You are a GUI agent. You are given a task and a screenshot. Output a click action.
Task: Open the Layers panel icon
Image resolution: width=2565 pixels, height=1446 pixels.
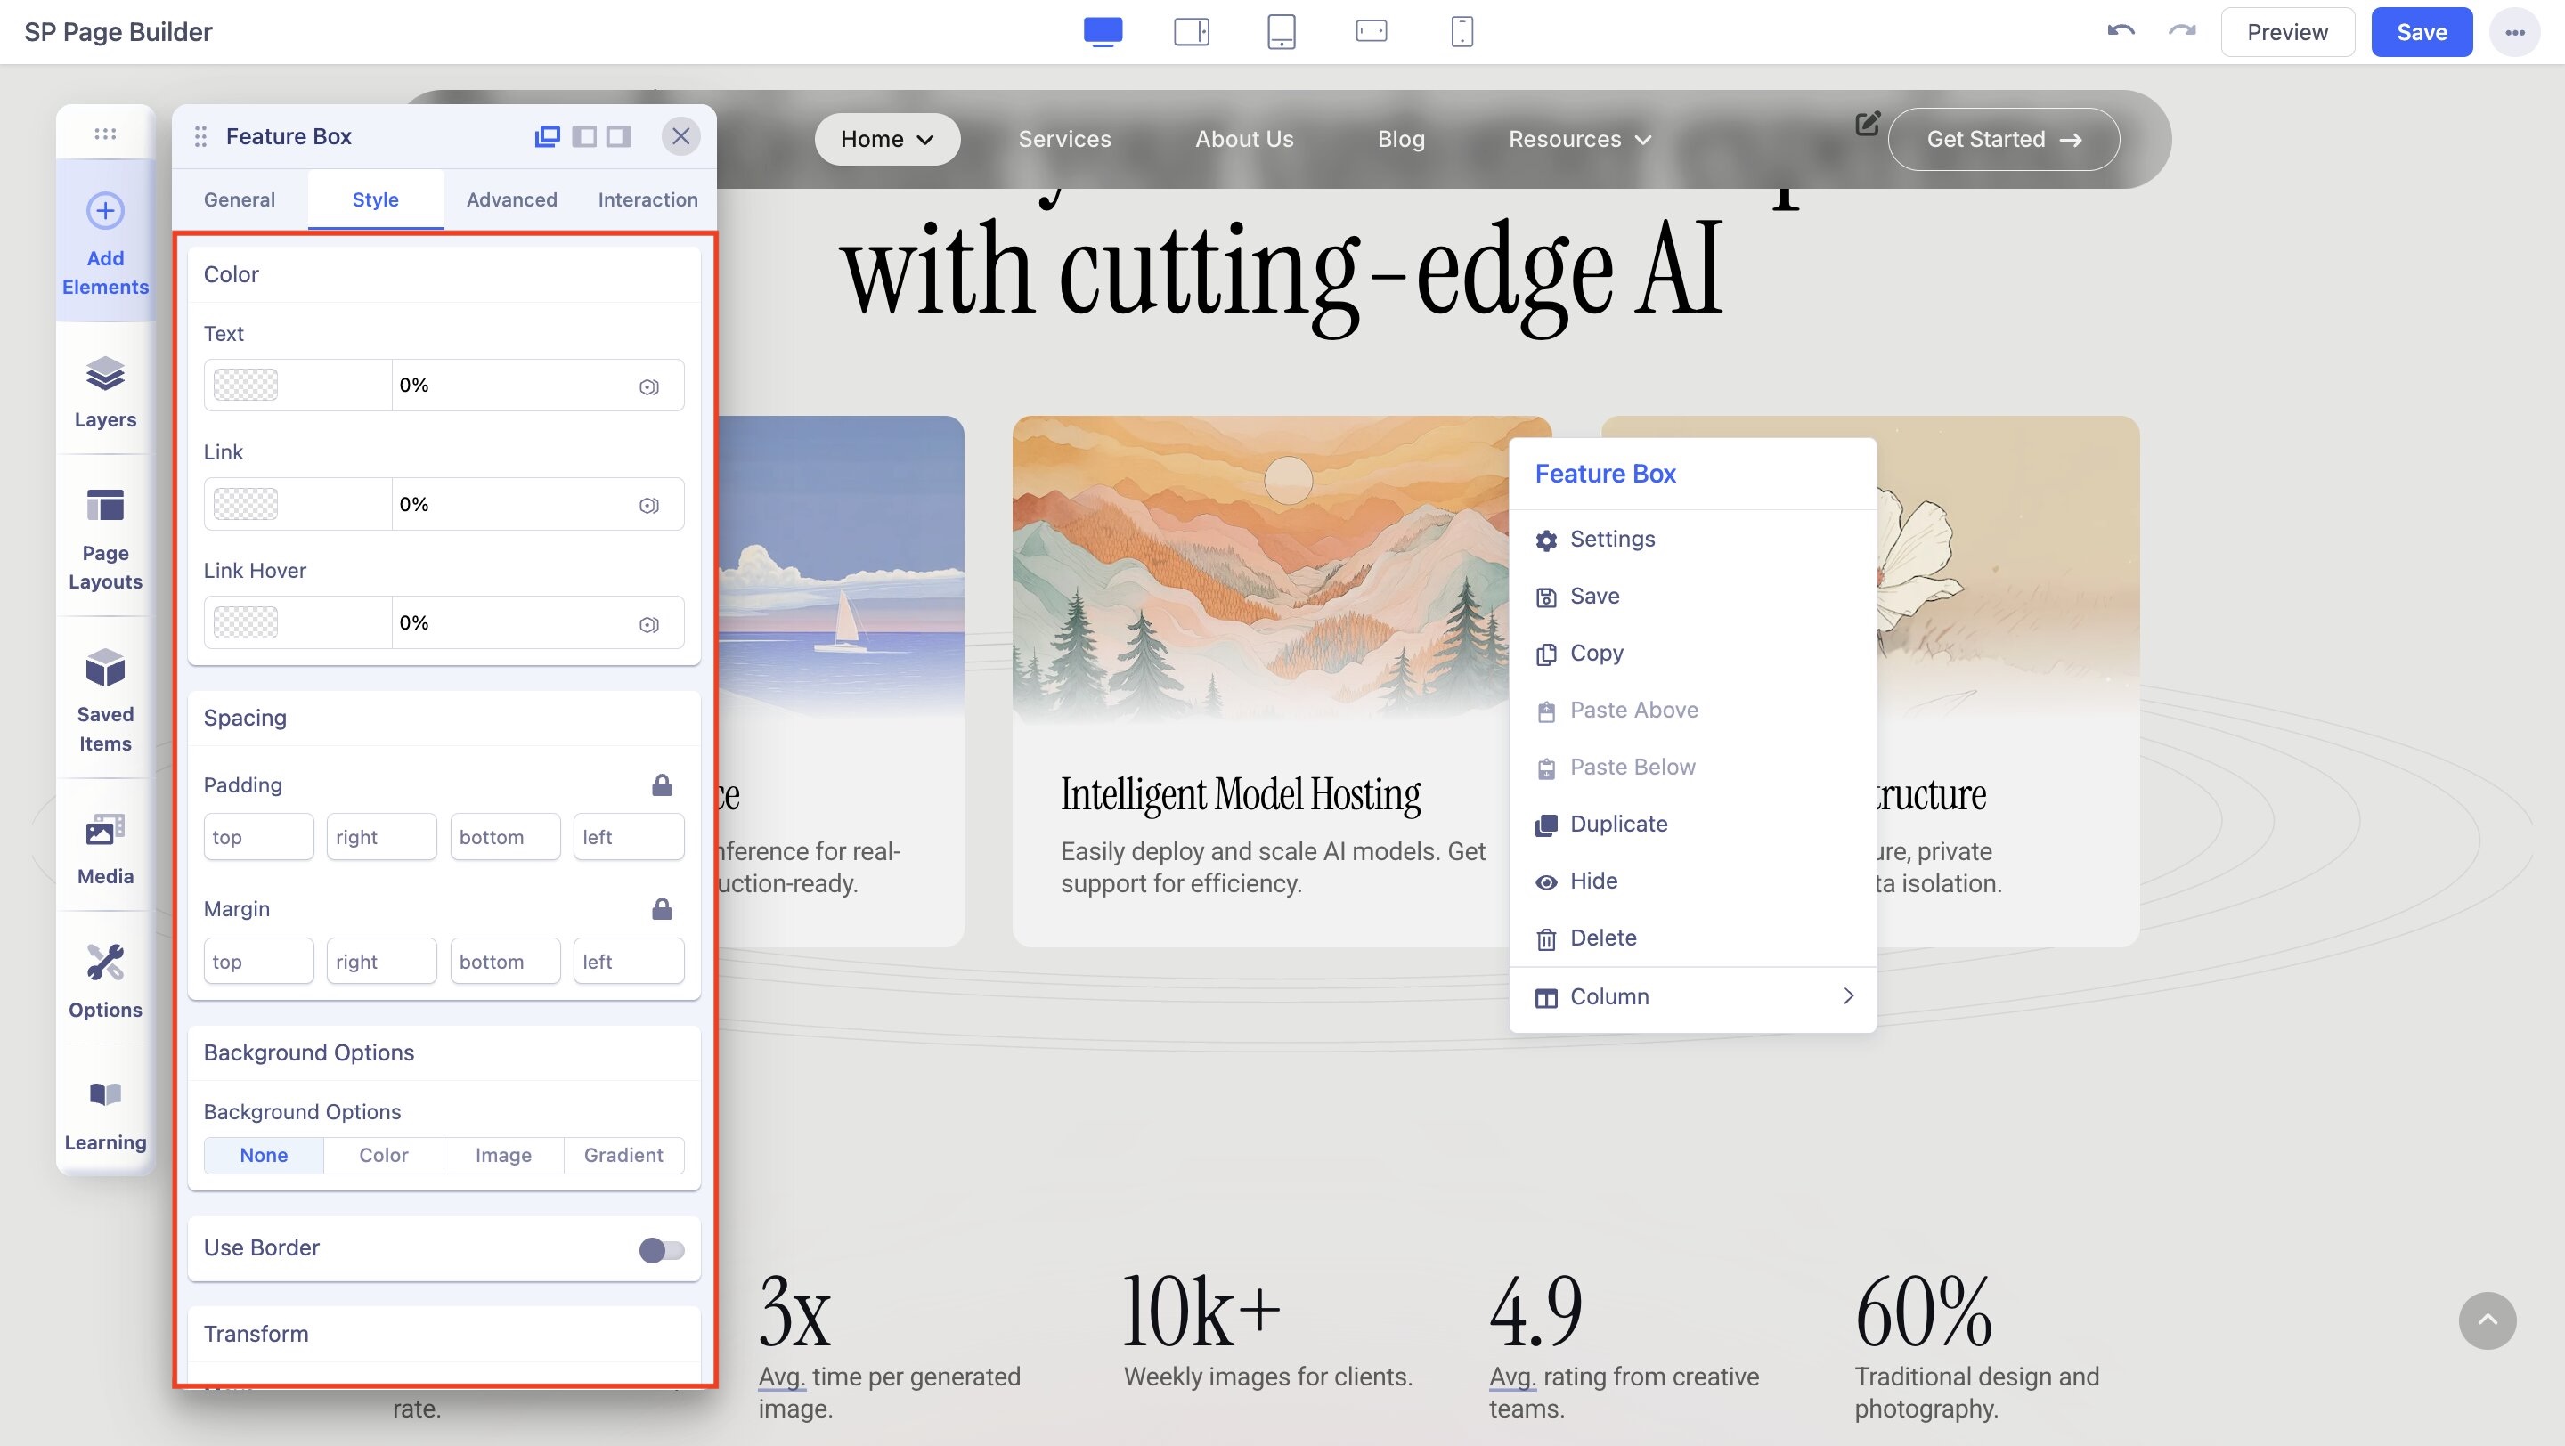[104, 375]
